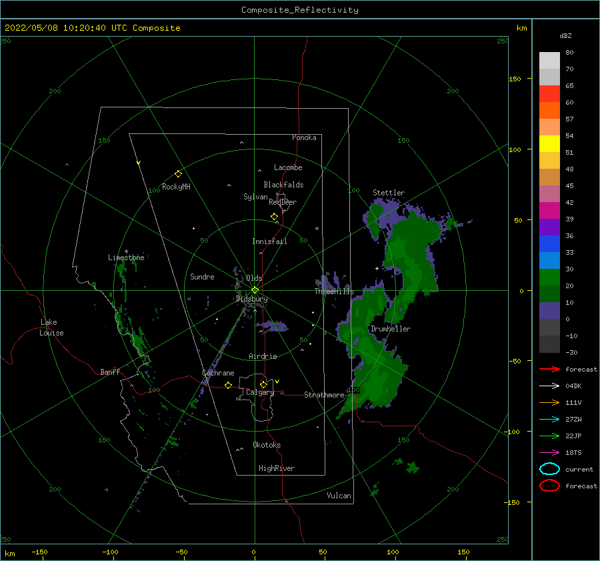
Task: Click the white plus marker west of storm
Action: pos(377,268)
